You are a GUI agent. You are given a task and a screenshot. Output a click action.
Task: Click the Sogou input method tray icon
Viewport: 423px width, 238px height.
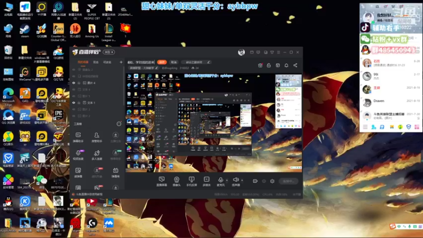392,226
